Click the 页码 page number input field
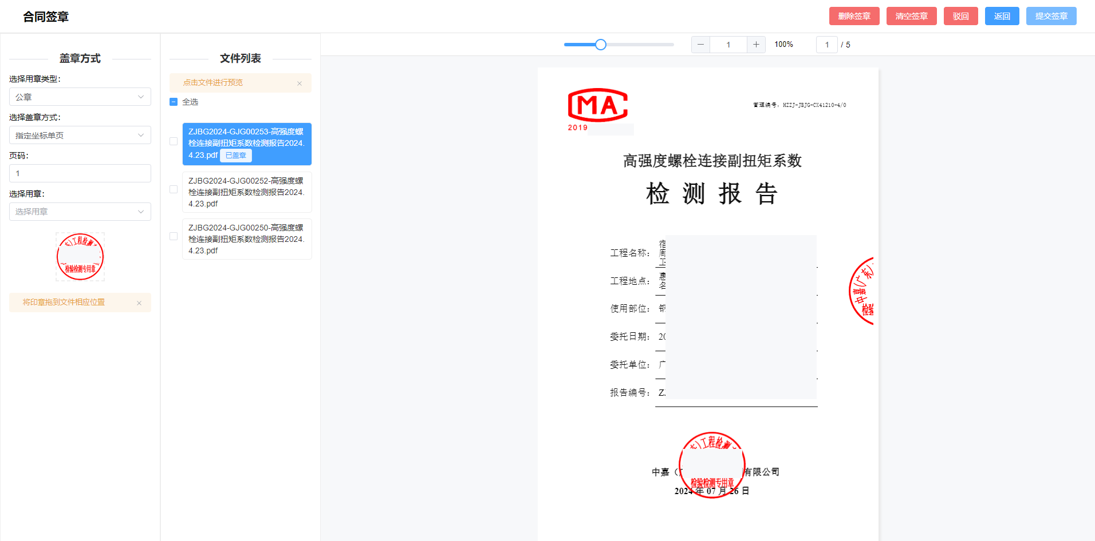 click(80, 173)
